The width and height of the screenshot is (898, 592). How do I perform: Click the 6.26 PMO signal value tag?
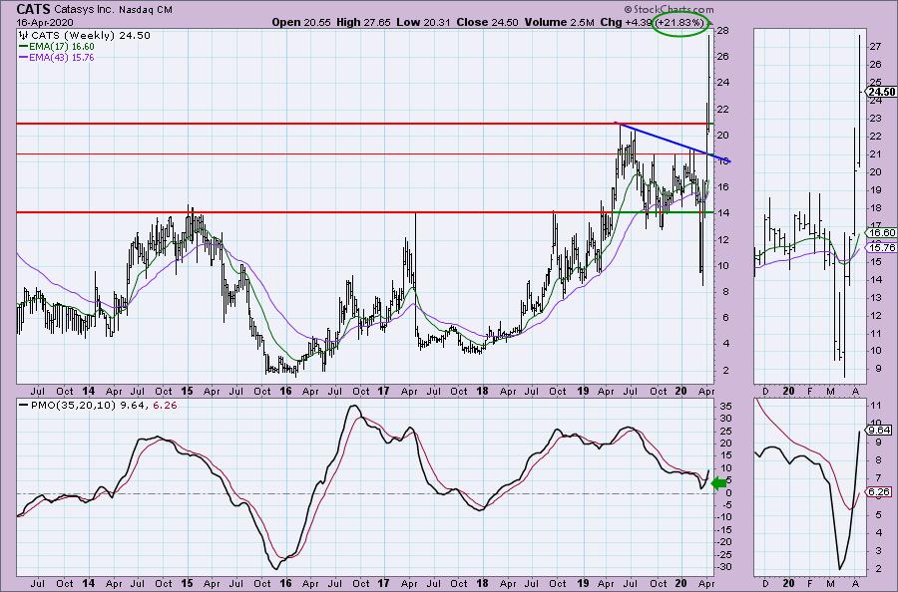[880, 492]
